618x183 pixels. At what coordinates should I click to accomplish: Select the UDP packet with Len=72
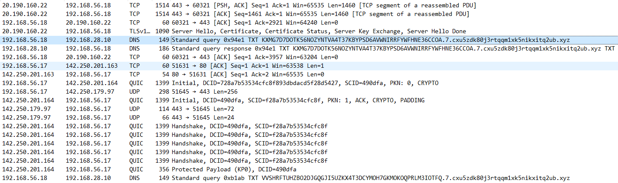(309, 109)
